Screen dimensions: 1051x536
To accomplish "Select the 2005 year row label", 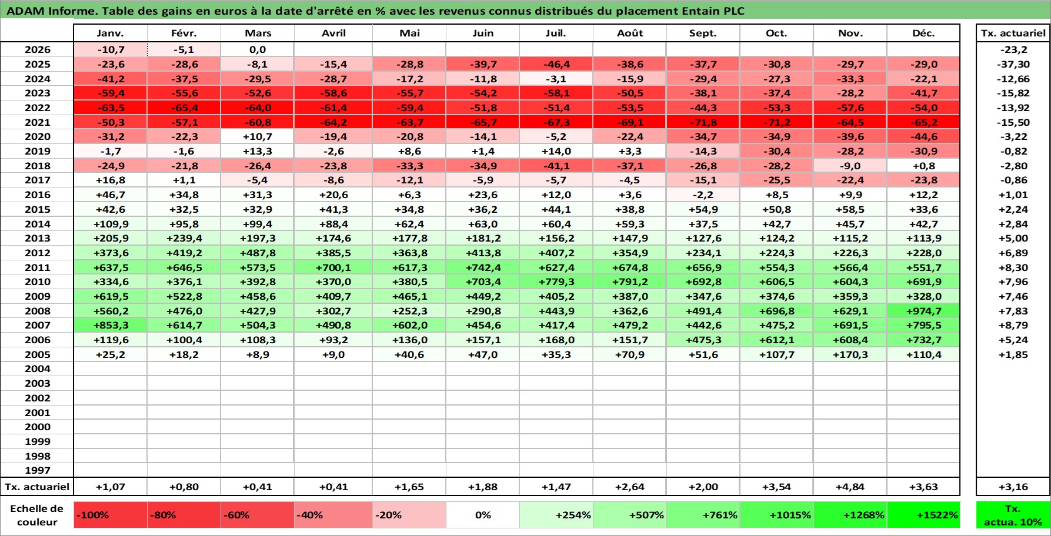I will pos(37,354).
